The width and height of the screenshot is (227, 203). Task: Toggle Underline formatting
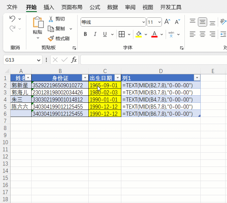click(x=105, y=34)
